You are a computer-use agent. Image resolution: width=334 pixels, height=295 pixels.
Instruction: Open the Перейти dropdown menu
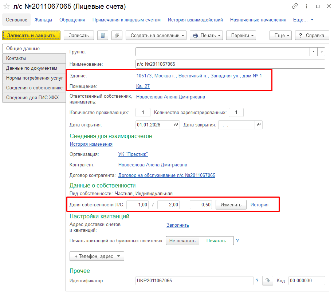tap(241, 35)
